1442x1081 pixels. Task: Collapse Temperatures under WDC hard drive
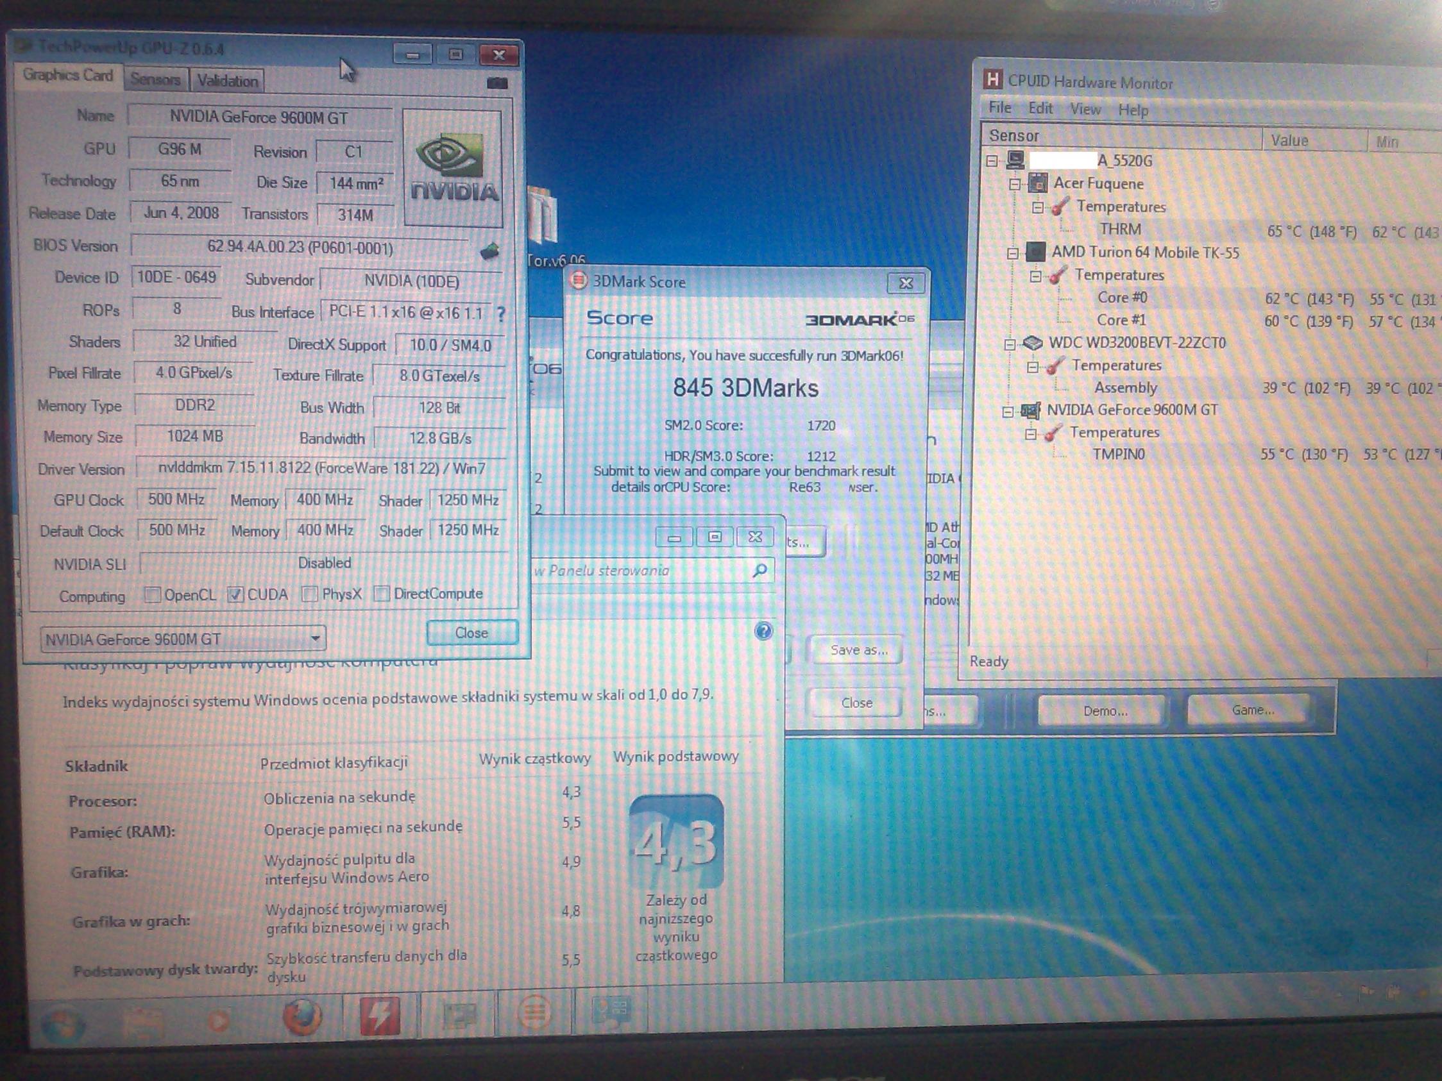tap(1033, 367)
